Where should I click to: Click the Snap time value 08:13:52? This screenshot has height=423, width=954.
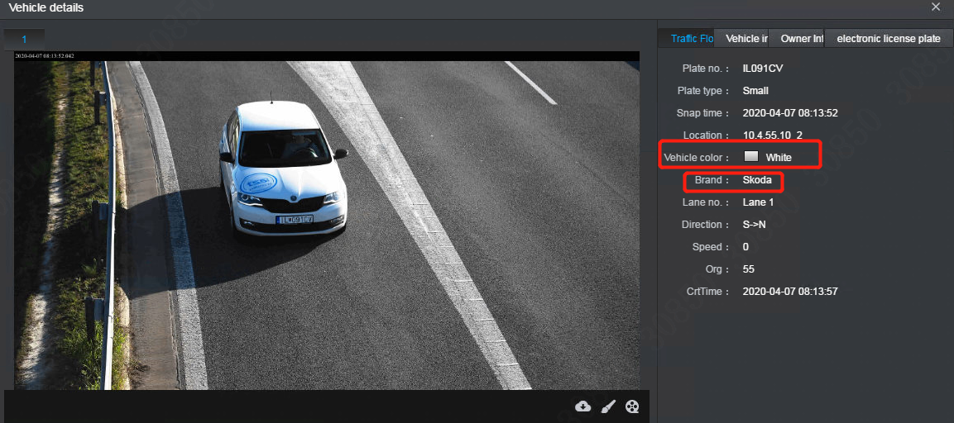tap(790, 113)
